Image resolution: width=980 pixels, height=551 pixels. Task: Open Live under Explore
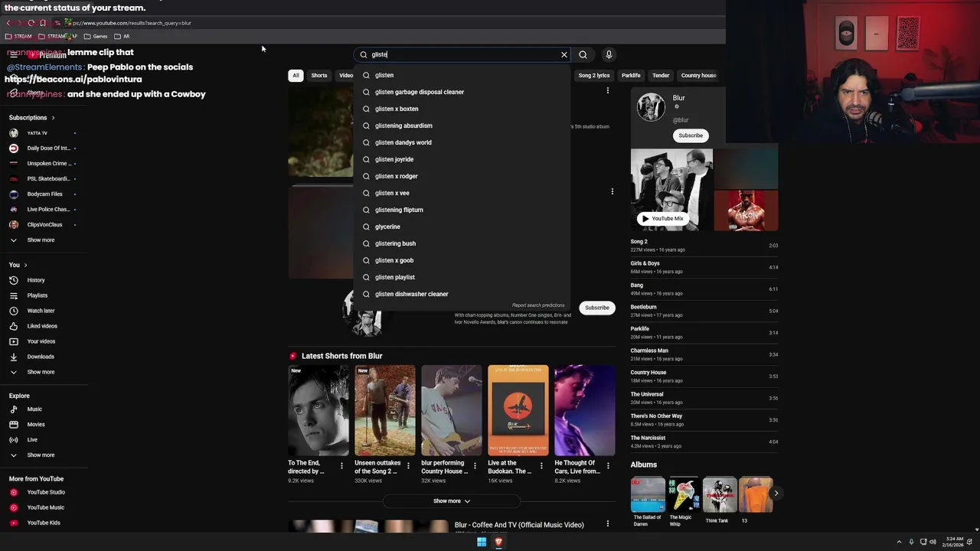[x=32, y=440]
